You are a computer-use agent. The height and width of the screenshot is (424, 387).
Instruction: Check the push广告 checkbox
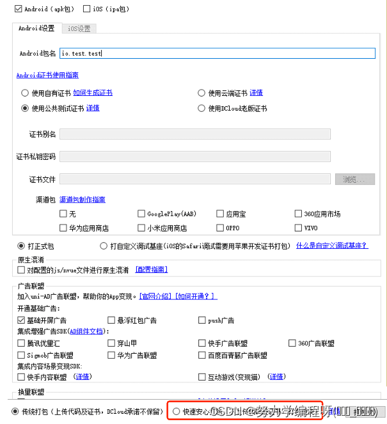(x=201, y=320)
